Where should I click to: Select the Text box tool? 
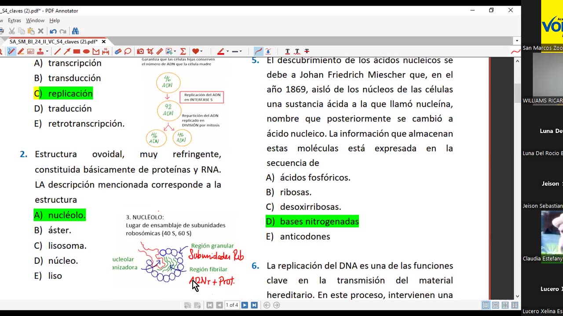pos(30,51)
